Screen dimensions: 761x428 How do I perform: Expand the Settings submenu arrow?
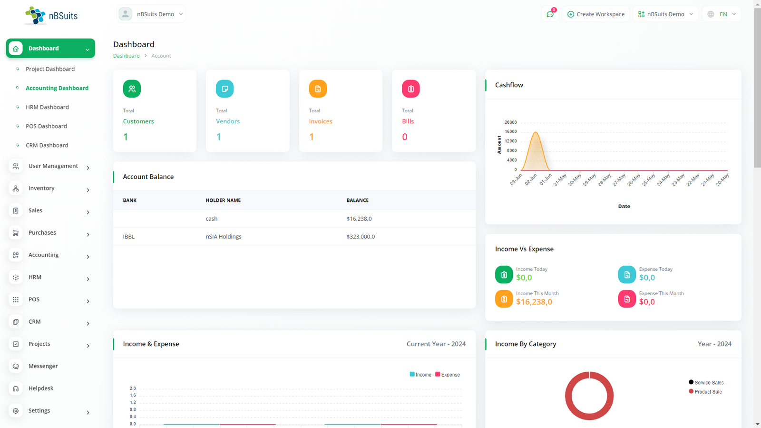coord(88,412)
